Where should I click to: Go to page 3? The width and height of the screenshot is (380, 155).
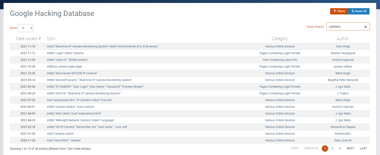pos(340,148)
